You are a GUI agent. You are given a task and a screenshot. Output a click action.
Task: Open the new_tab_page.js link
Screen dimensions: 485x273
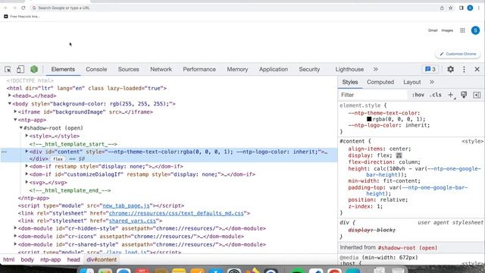pos(126,206)
